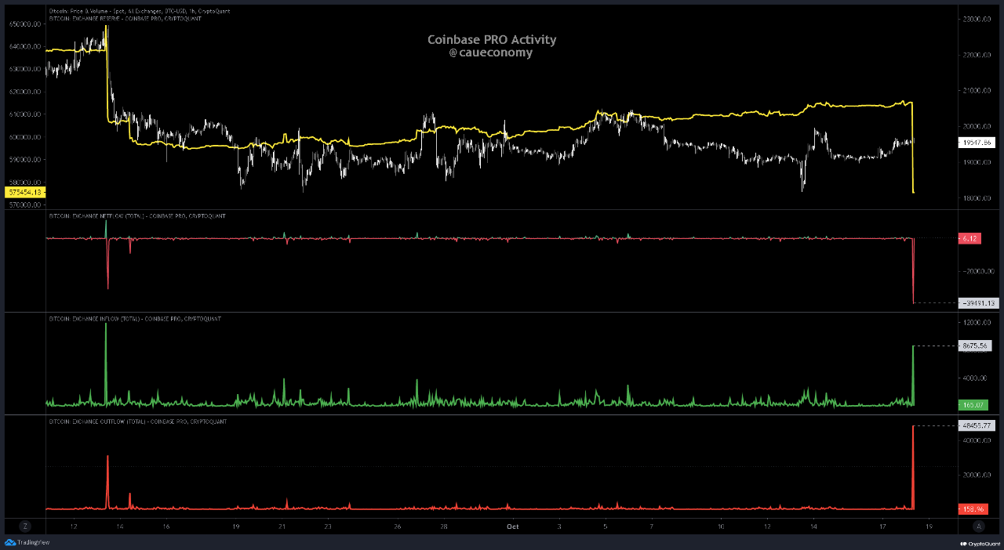Screen dimensions: 1004x550
Task: Expand the Exchange Outflow (Total) legend options
Action: 137,422
